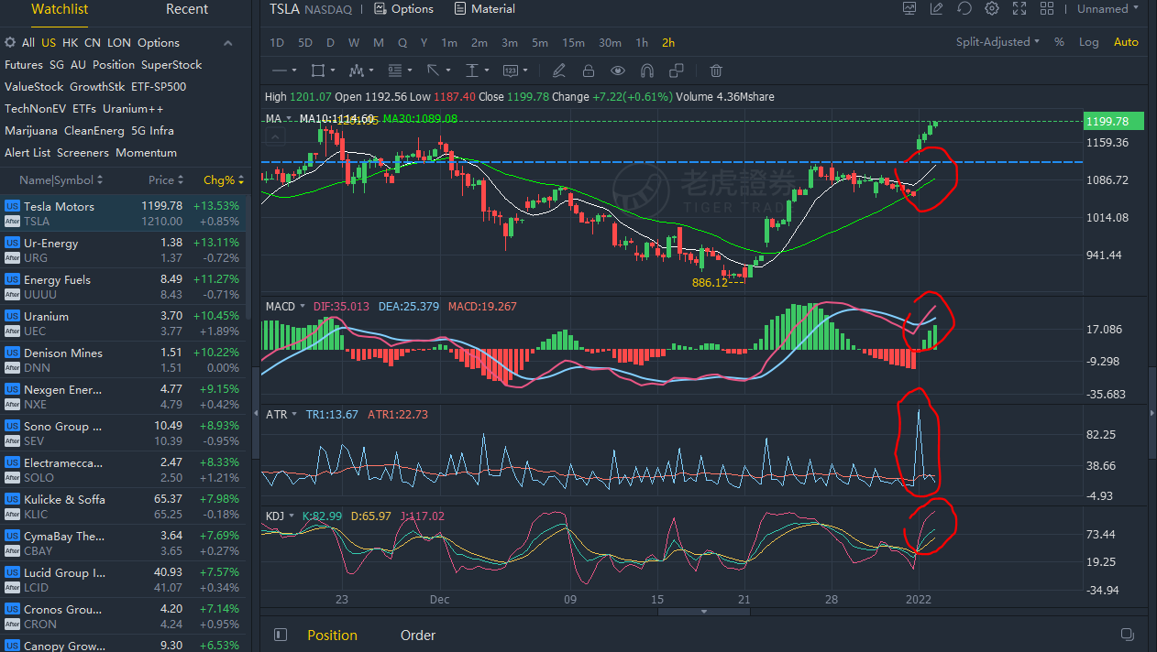Open line tool dropdown arrow
Viewport: 1157px width, 652px height.
[294, 71]
